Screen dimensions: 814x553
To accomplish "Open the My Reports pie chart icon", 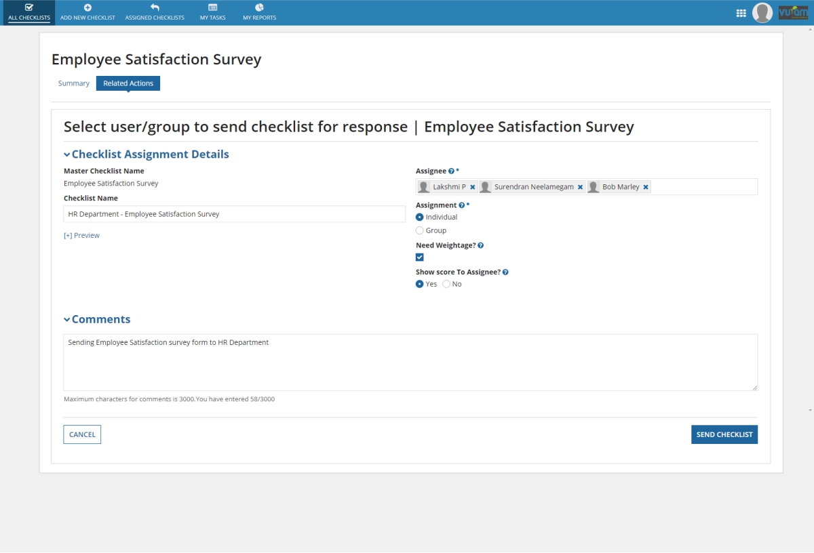I will click(259, 7).
